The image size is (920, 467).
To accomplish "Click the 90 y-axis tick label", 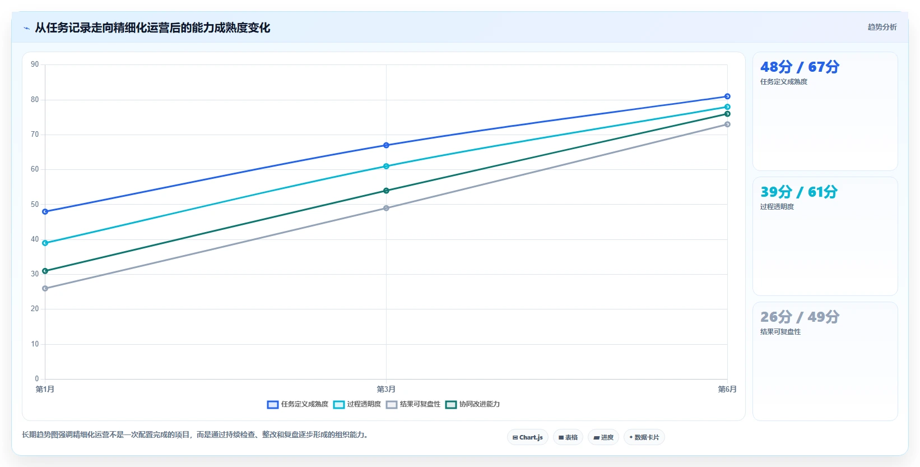I will point(35,64).
